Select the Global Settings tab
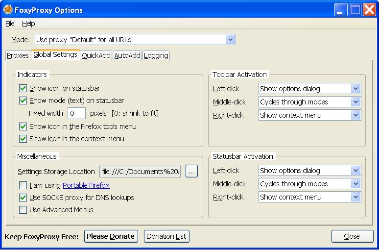This screenshot has height=251, width=379. (55, 55)
